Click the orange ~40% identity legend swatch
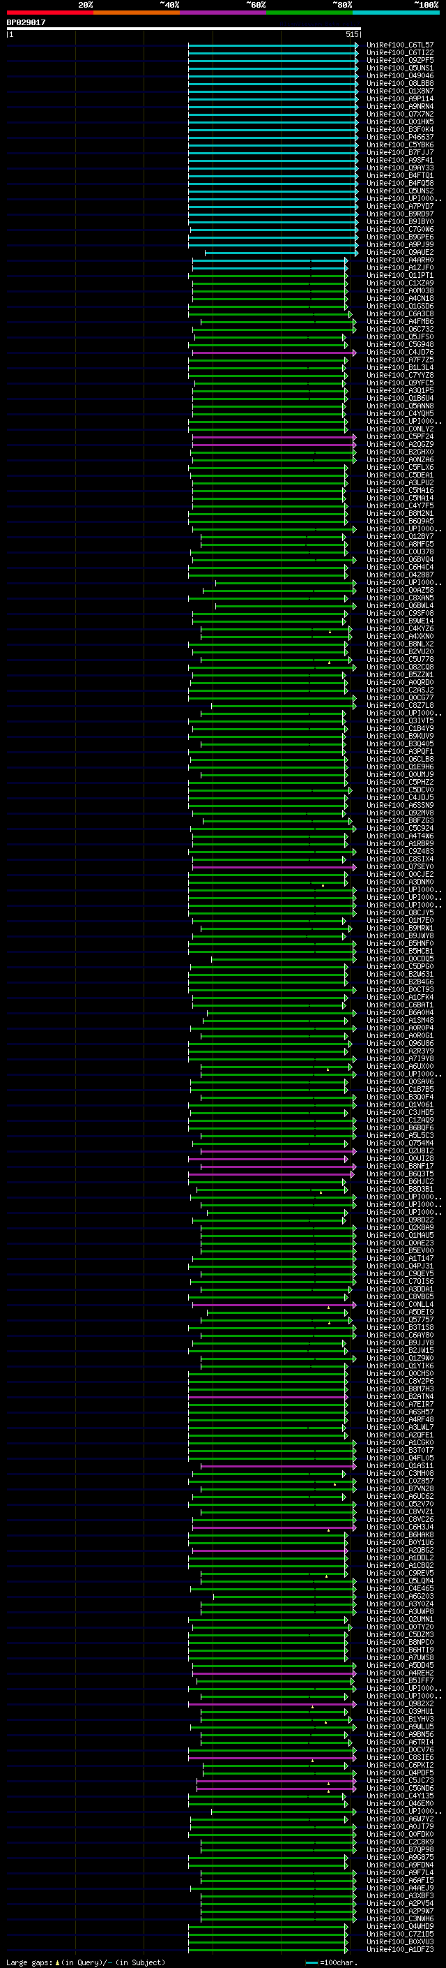Viewport: 446px width, 1968px height. coord(137,13)
